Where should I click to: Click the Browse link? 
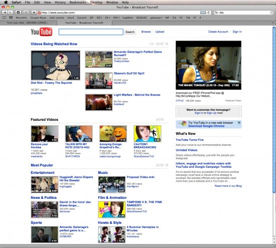click(x=146, y=32)
